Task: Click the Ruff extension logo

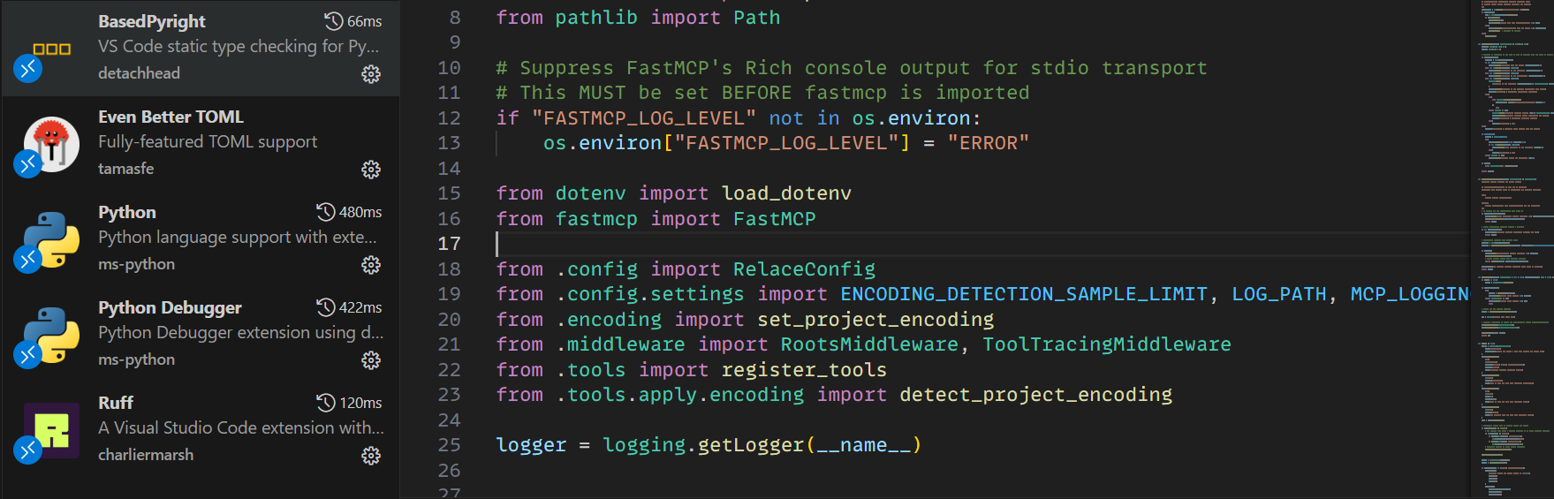Action: (x=51, y=430)
